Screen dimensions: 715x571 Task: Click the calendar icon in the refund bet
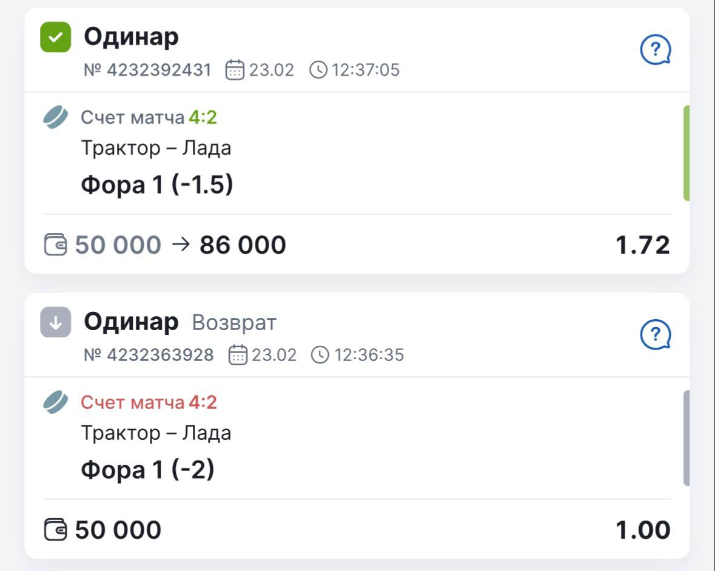[x=237, y=355]
